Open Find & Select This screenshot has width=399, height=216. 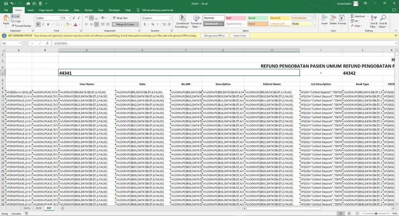383,22
